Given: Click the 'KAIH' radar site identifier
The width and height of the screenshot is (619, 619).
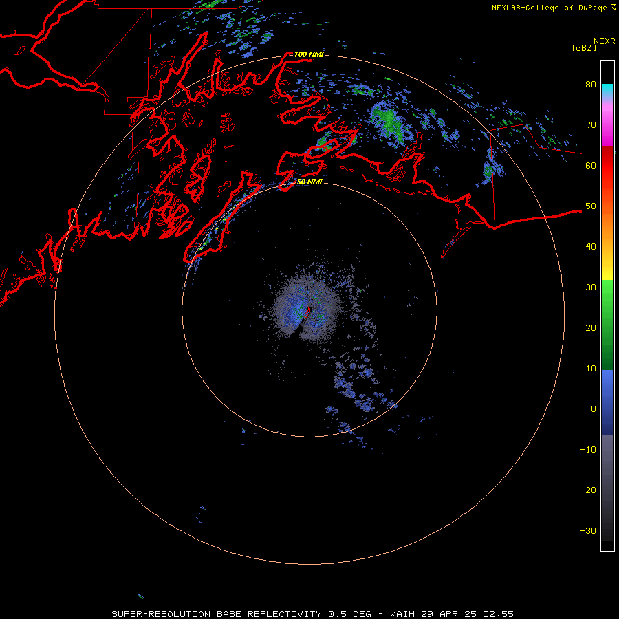Looking at the screenshot, I should point(402,614).
